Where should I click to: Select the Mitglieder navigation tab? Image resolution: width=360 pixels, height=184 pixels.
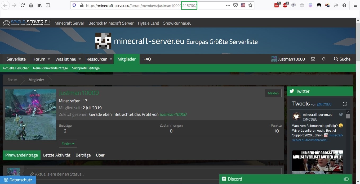click(x=127, y=59)
